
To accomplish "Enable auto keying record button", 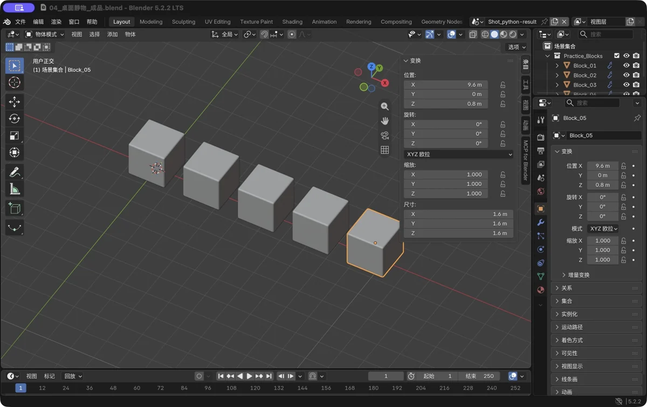I will pos(199,376).
